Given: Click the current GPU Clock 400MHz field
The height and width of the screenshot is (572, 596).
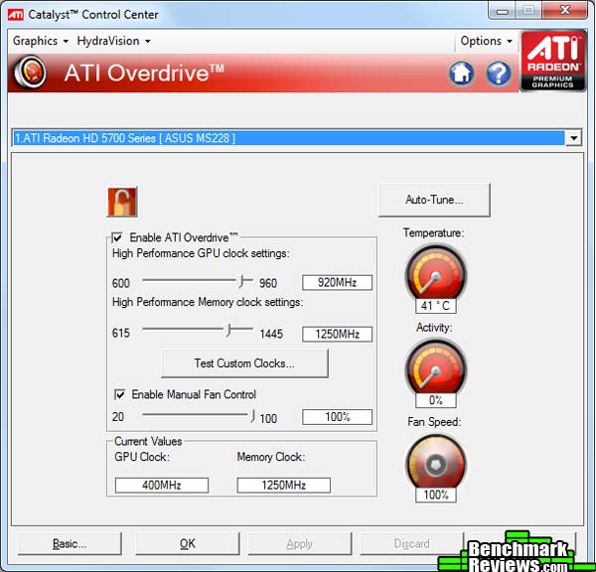Looking at the screenshot, I should click(162, 486).
